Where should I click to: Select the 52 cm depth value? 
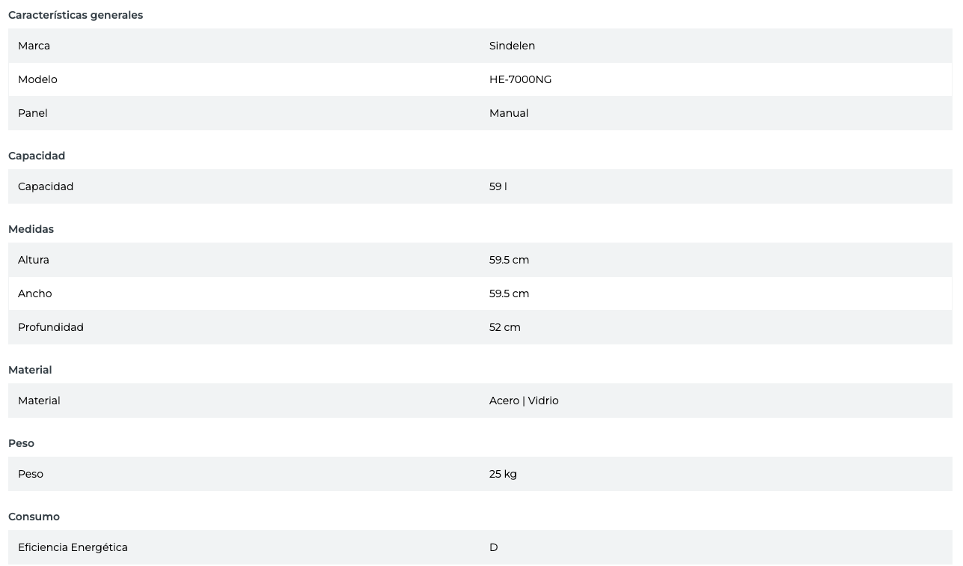coord(504,327)
